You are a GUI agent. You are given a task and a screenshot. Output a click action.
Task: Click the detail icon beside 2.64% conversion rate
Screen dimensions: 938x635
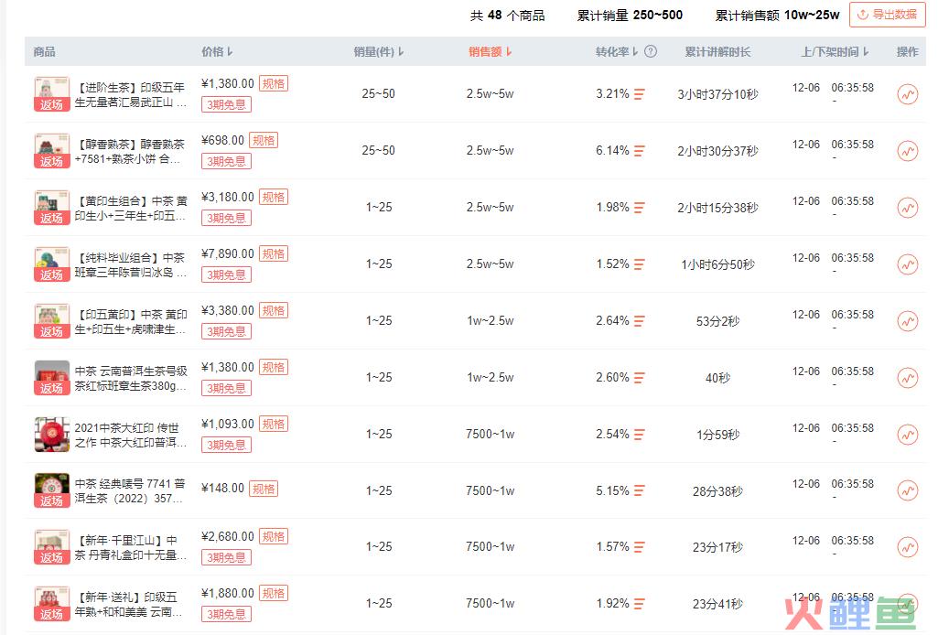[639, 321]
